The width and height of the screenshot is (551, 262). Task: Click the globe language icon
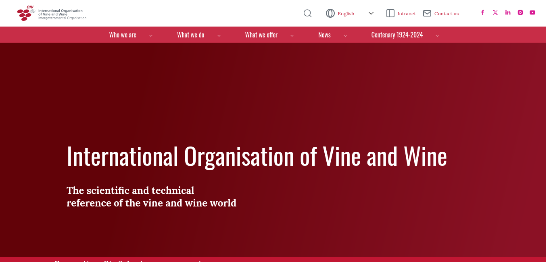pyautogui.click(x=330, y=13)
